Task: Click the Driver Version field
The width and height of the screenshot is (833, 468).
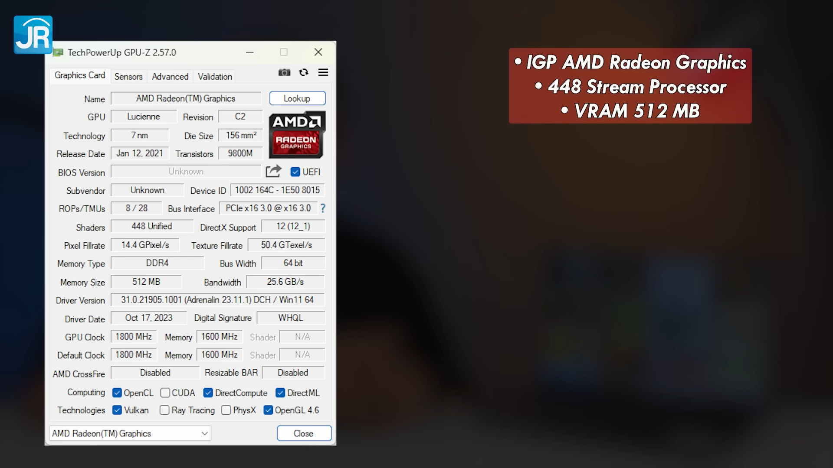Action: pos(217,299)
